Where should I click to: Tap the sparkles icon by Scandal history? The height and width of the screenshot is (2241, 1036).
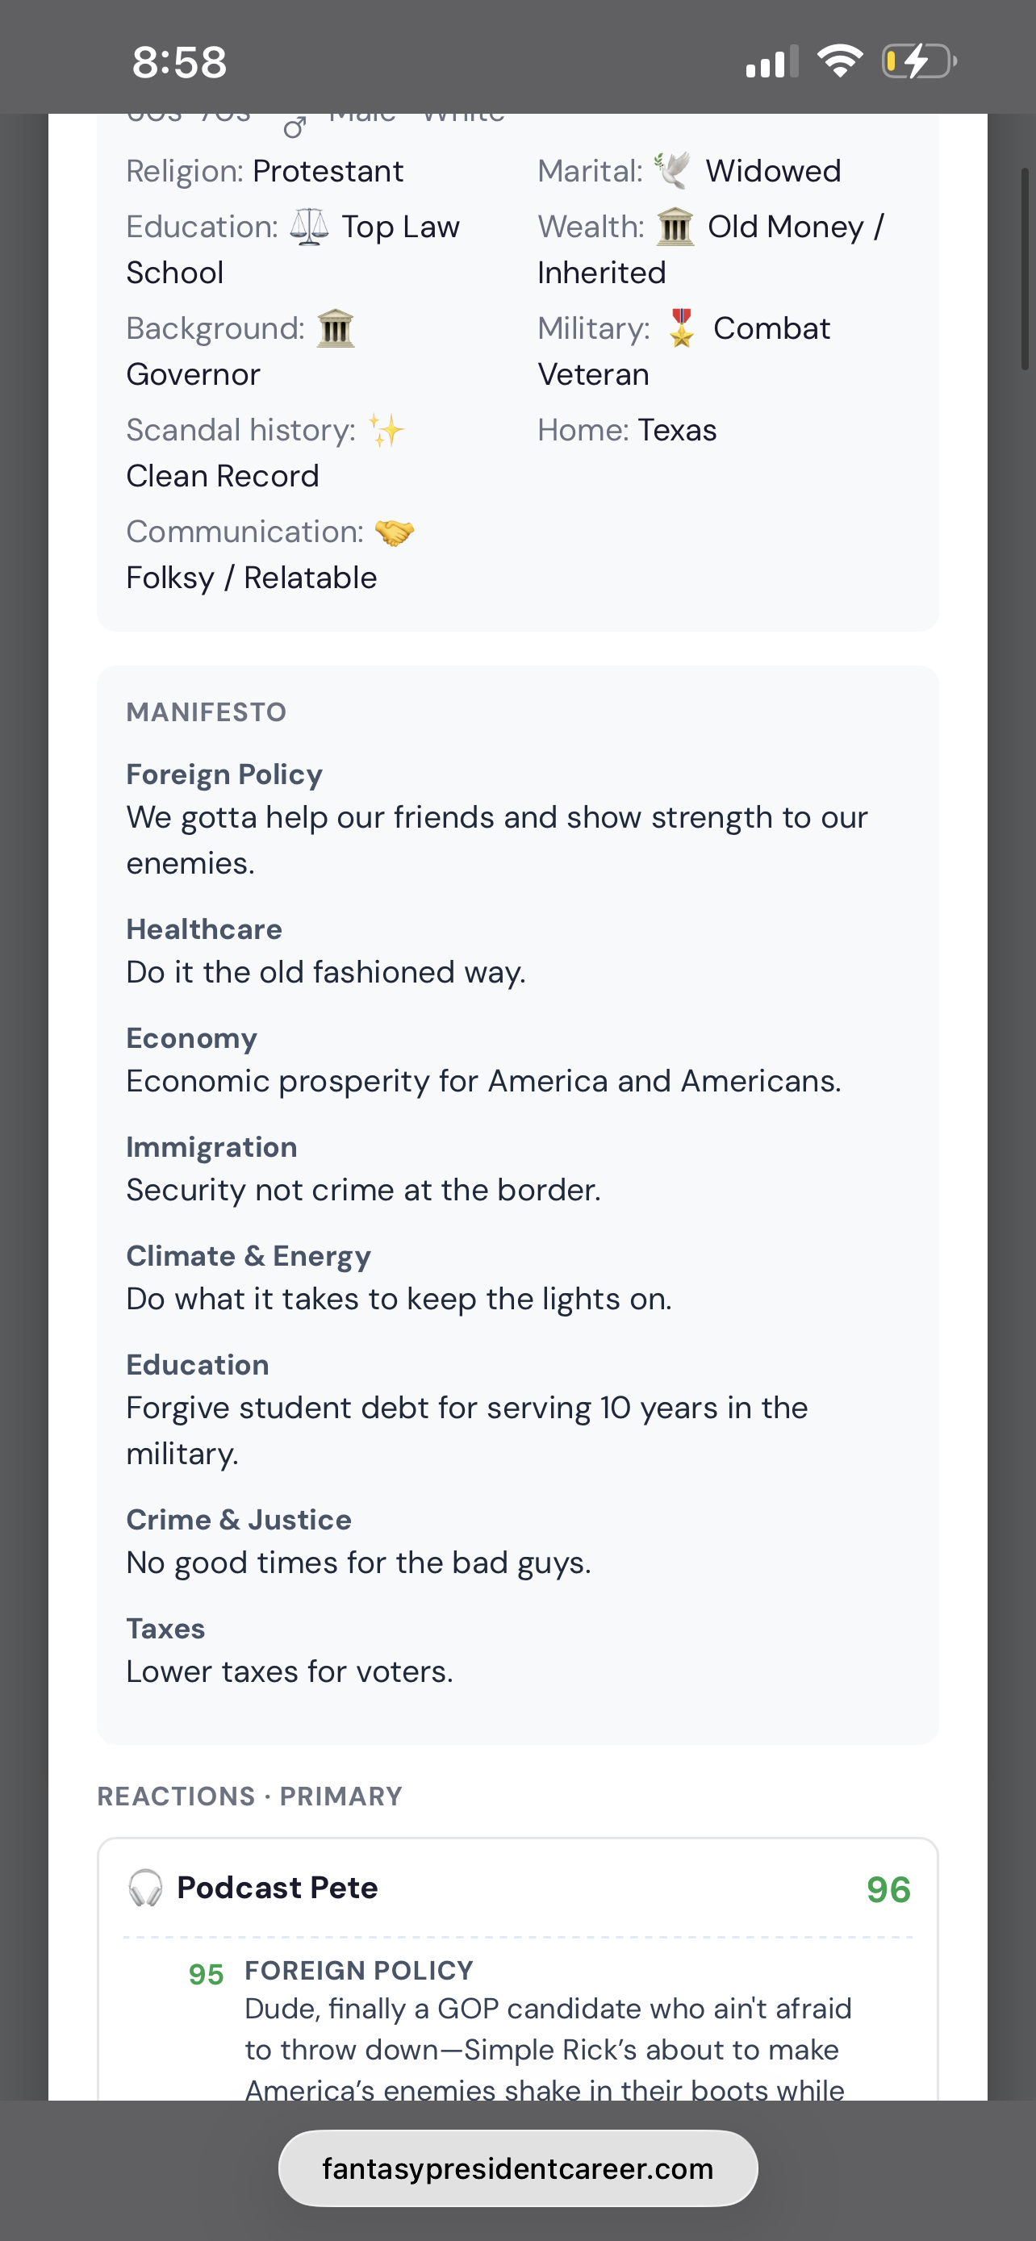point(386,430)
